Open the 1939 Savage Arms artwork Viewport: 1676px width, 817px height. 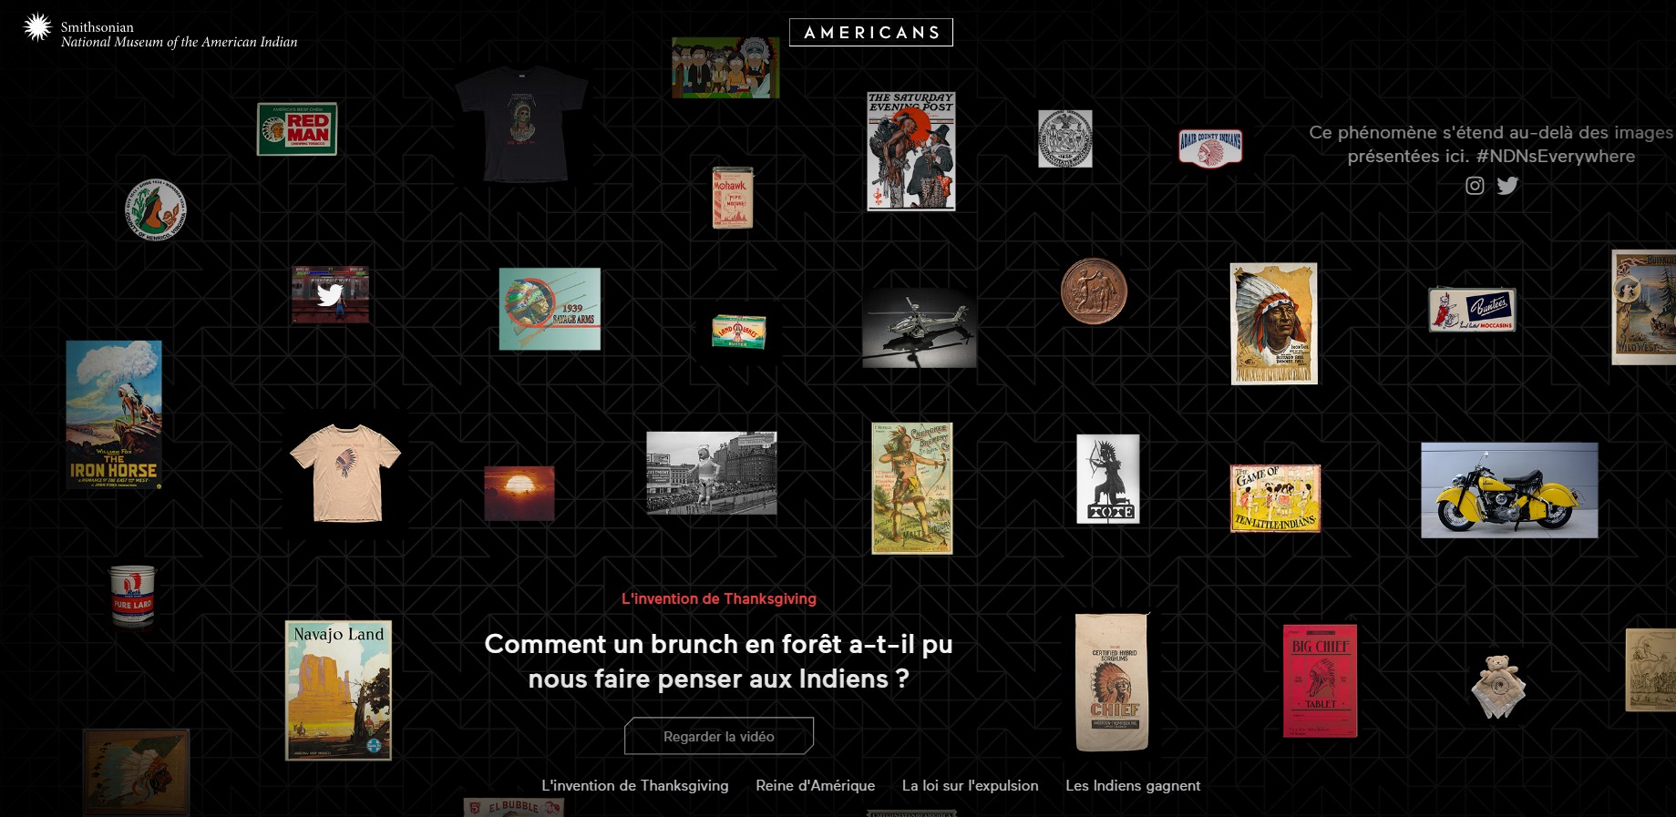click(550, 309)
